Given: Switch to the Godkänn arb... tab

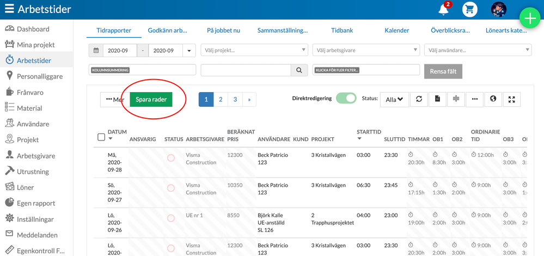Looking at the screenshot, I should click(168, 31).
